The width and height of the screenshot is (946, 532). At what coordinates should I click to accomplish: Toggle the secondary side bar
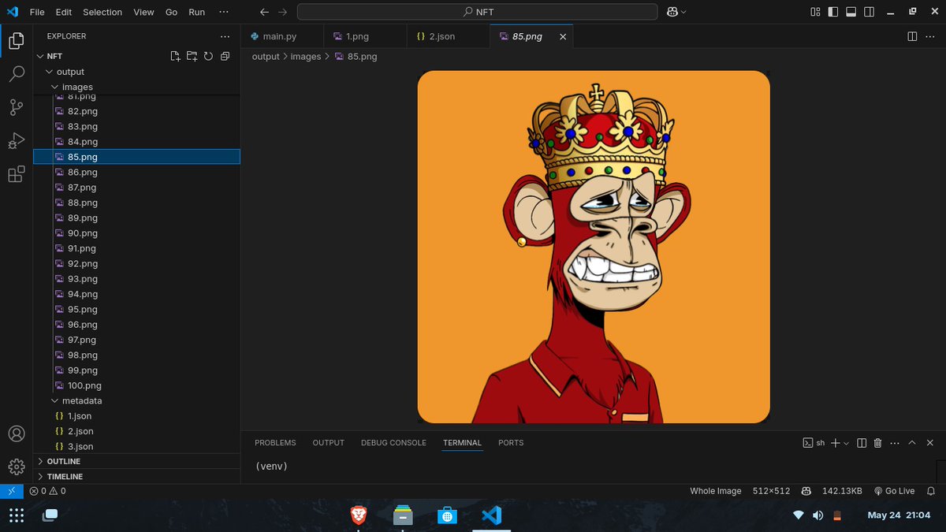click(868, 11)
